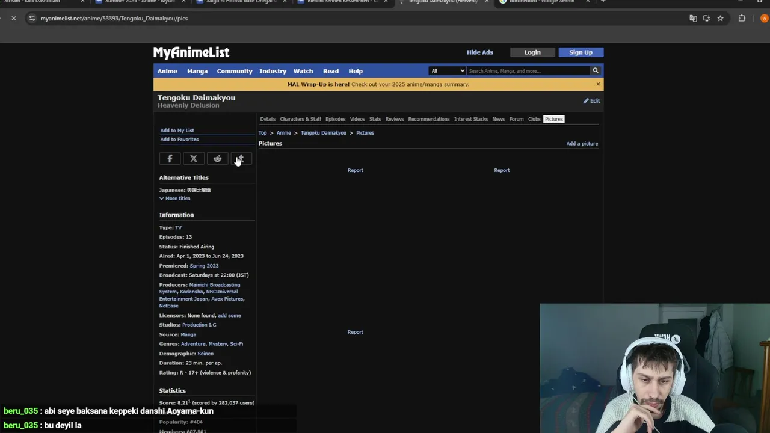Click Add to My List
This screenshot has width=770, height=433.
pyautogui.click(x=177, y=131)
